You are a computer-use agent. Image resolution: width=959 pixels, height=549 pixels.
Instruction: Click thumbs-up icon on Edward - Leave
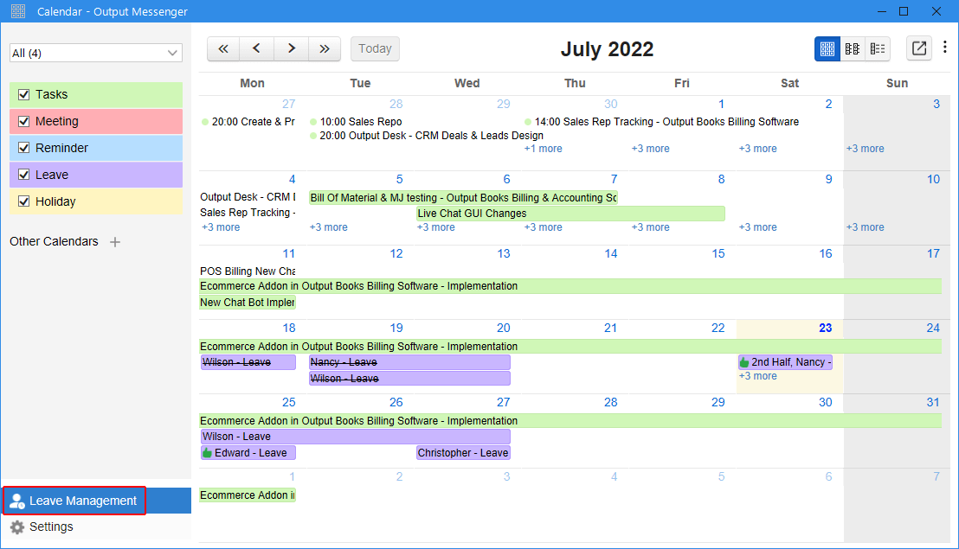click(208, 453)
